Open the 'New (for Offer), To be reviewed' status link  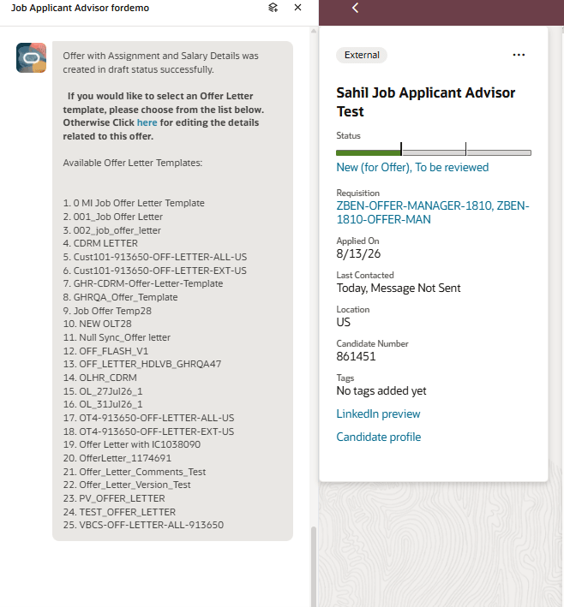point(412,167)
